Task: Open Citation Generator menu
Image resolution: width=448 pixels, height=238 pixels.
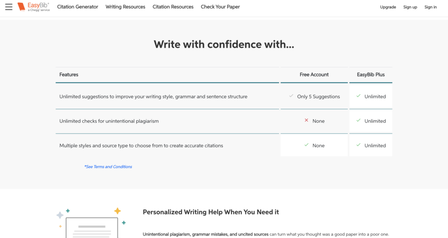Action: [78, 7]
